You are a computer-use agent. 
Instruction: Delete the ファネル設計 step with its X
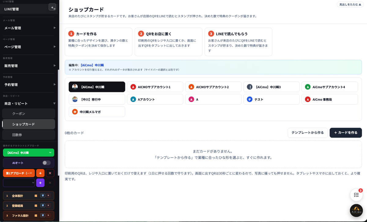pyautogui.click(x=48, y=216)
